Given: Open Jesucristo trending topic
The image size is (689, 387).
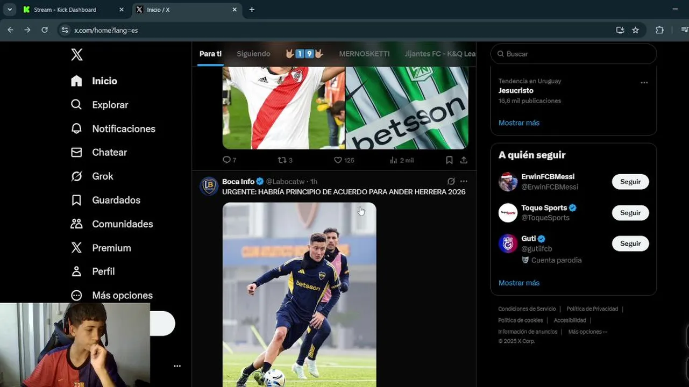Looking at the screenshot, I should coord(516,91).
